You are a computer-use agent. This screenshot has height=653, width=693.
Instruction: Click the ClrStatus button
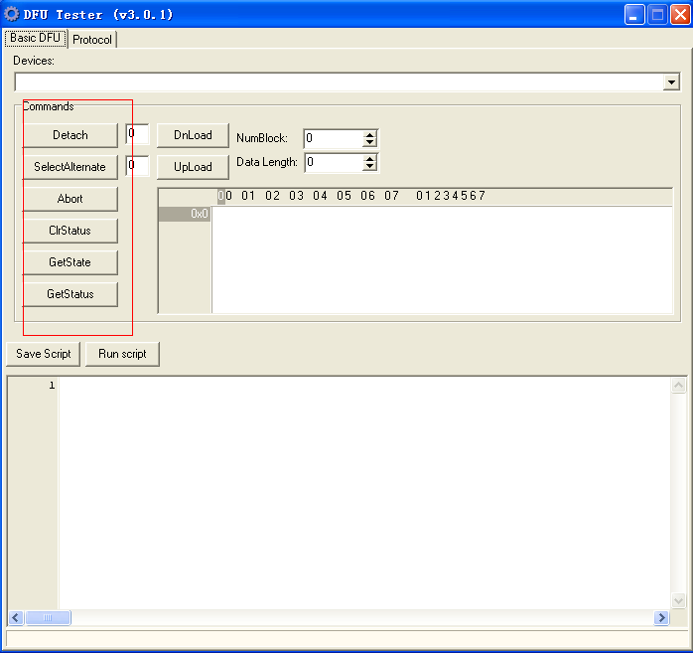click(70, 231)
